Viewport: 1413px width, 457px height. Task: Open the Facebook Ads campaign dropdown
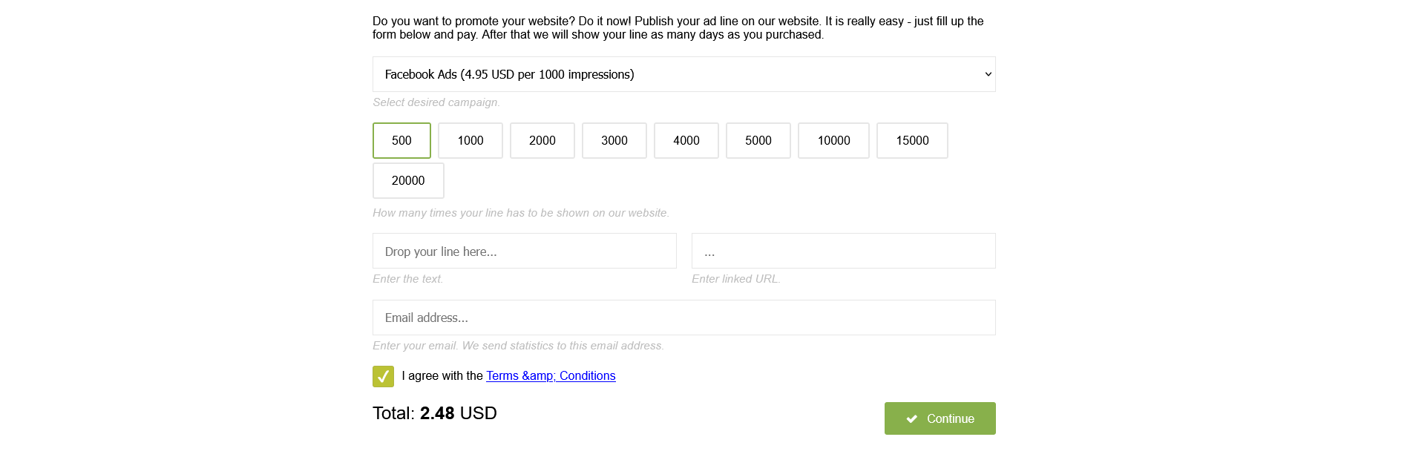pos(683,74)
